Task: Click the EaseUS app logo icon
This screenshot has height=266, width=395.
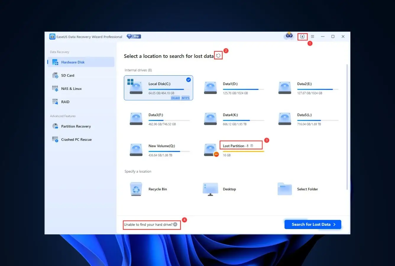Action: tap(52, 37)
